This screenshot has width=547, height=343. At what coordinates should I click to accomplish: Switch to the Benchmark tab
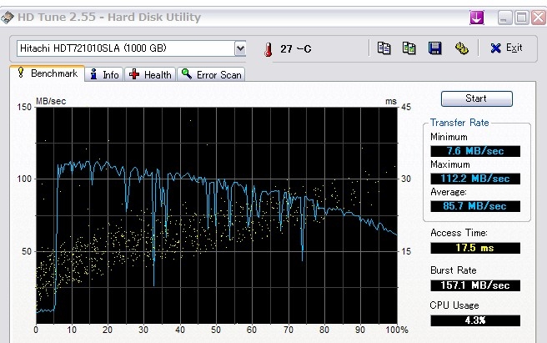coord(48,73)
